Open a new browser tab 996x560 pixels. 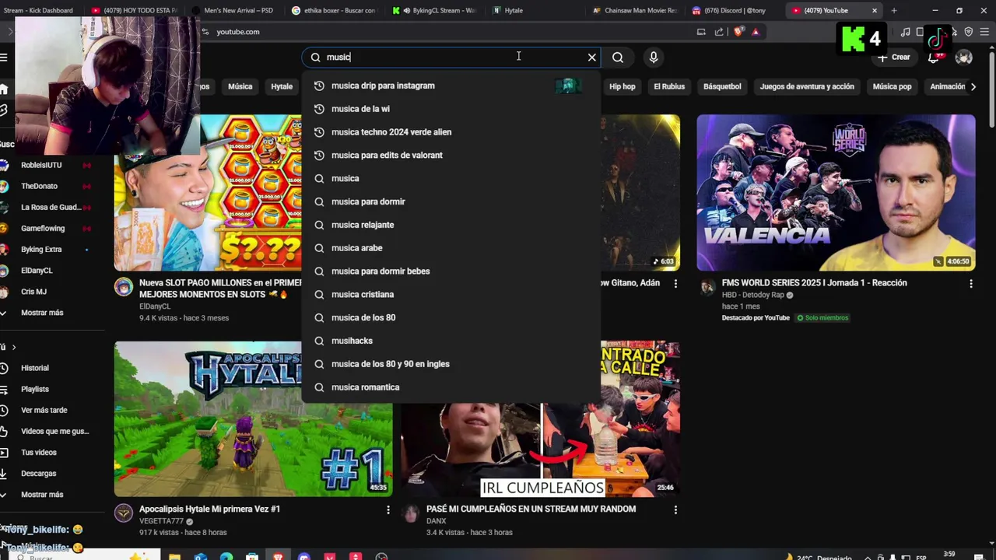click(893, 10)
